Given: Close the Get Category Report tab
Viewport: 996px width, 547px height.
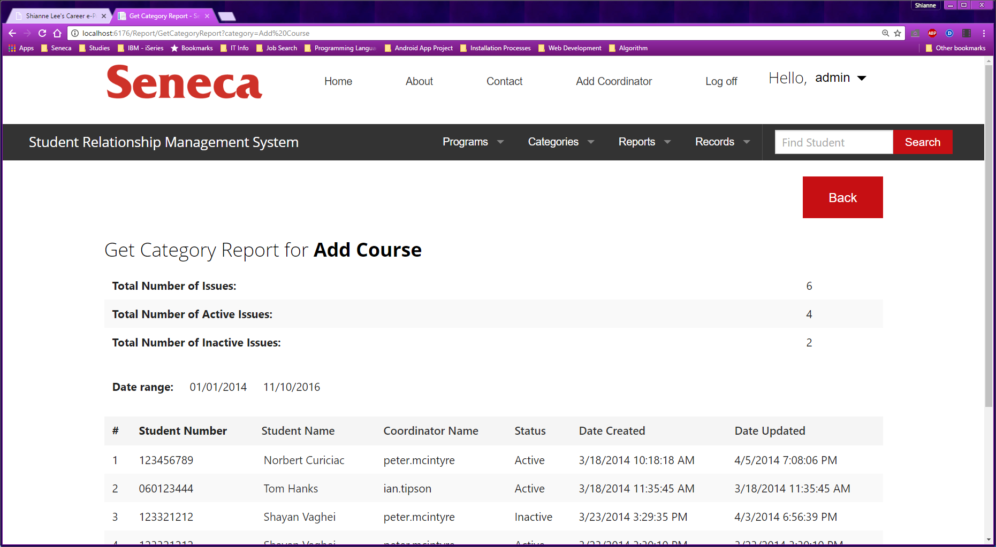Looking at the screenshot, I should [207, 16].
